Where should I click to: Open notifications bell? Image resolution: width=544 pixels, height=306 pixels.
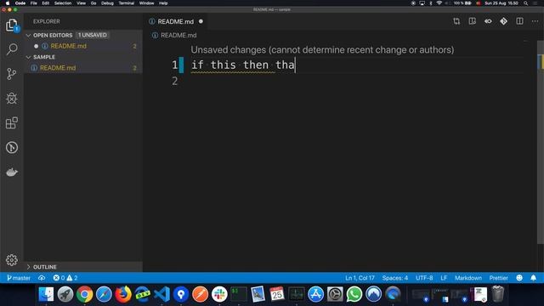[533, 278]
